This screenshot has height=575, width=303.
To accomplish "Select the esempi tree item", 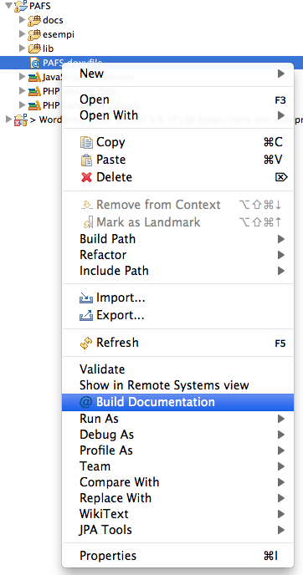I will pos(59,34).
